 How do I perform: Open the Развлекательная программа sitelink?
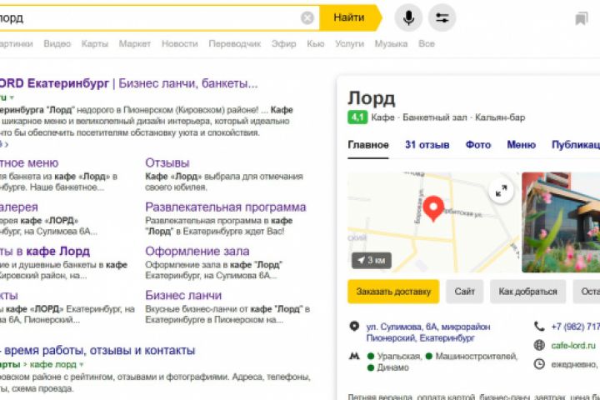(225, 207)
